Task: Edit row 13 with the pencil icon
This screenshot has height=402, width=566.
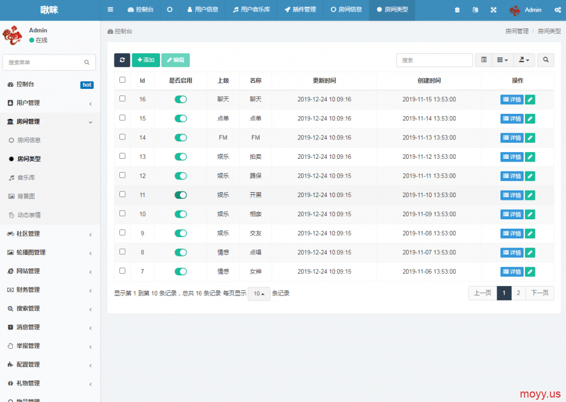Action: point(530,157)
